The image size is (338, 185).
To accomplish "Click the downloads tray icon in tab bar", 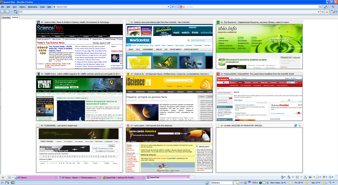I will [305, 177].
